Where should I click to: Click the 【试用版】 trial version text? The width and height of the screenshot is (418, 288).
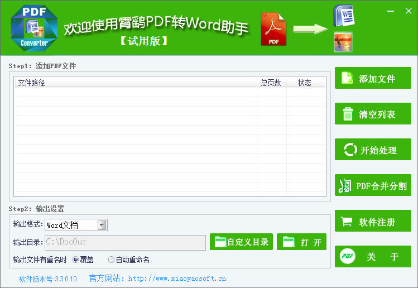tap(144, 41)
